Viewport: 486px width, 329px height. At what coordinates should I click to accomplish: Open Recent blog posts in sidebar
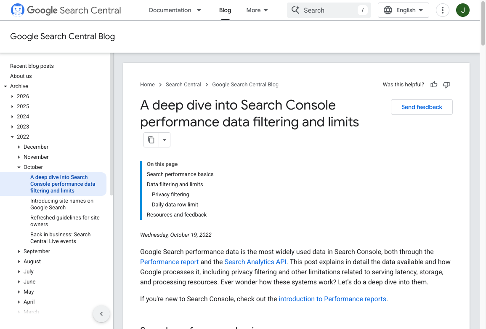32,66
